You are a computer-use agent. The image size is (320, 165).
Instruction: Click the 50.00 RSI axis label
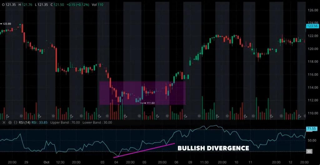click(312, 140)
